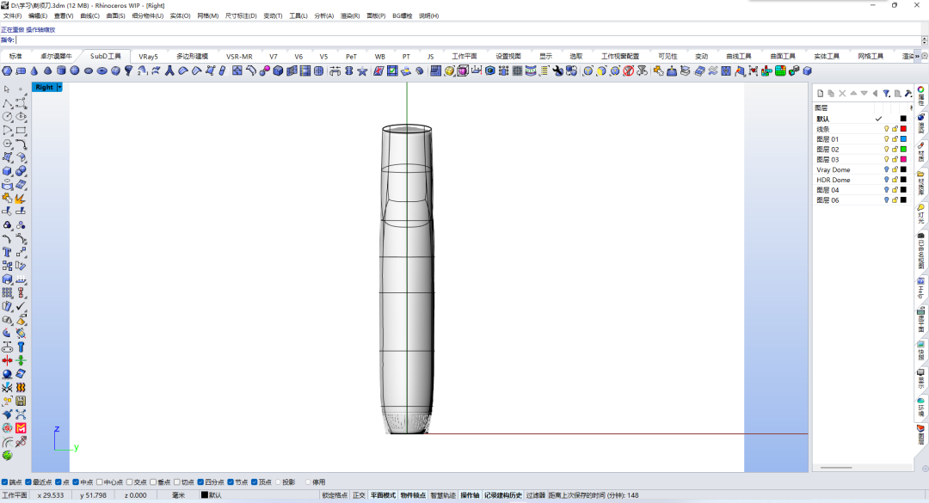Click the SubD cone primitive icon
The image size is (929, 503).
34,71
